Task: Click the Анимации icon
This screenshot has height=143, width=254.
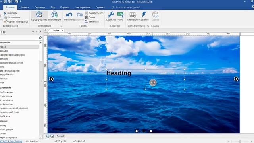Action: click(x=133, y=15)
